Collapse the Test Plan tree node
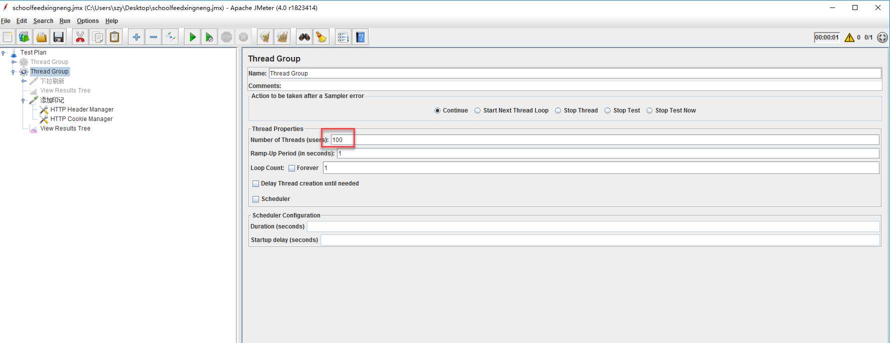 pos(3,52)
